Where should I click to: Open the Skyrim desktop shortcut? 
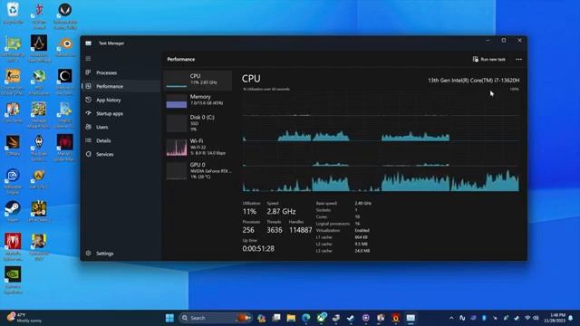click(x=39, y=148)
